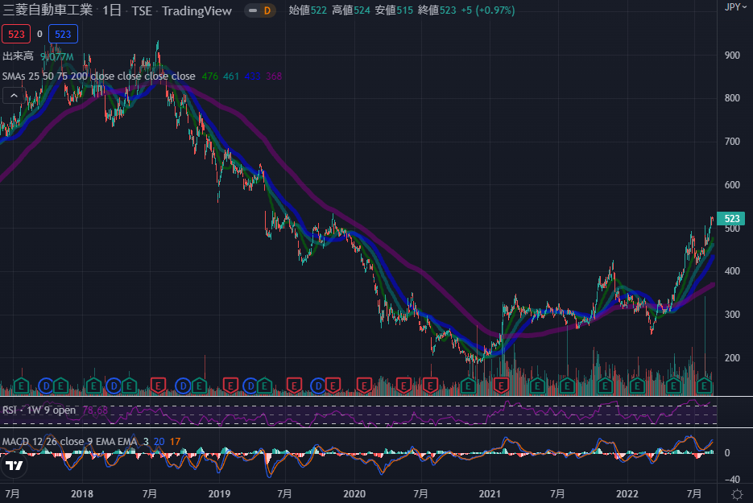753x503 pixels.
Task: Click the current price label 523 on the axis
Action: pos(731,218)
